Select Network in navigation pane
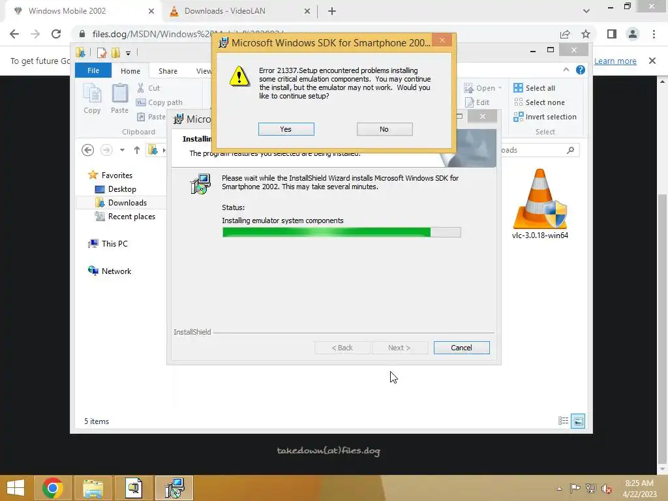668x501 pixels. coord(110,271)
